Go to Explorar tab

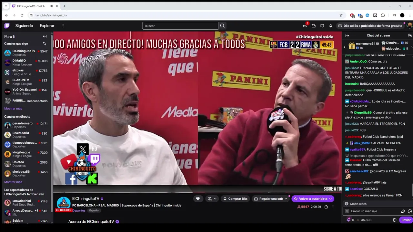pyautogui.click(x=47, y=26)
